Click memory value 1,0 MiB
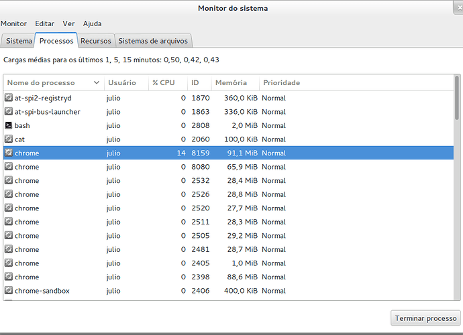The image size is (463, 335). (x=244, y=263)
